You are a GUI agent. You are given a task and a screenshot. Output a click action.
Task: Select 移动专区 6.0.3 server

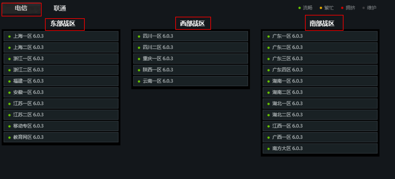pos(61,126)
